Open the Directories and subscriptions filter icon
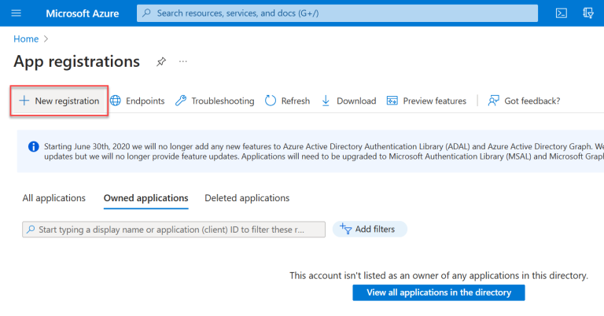The height and width of the screenshot is (316, 604). tap(587, 13)
